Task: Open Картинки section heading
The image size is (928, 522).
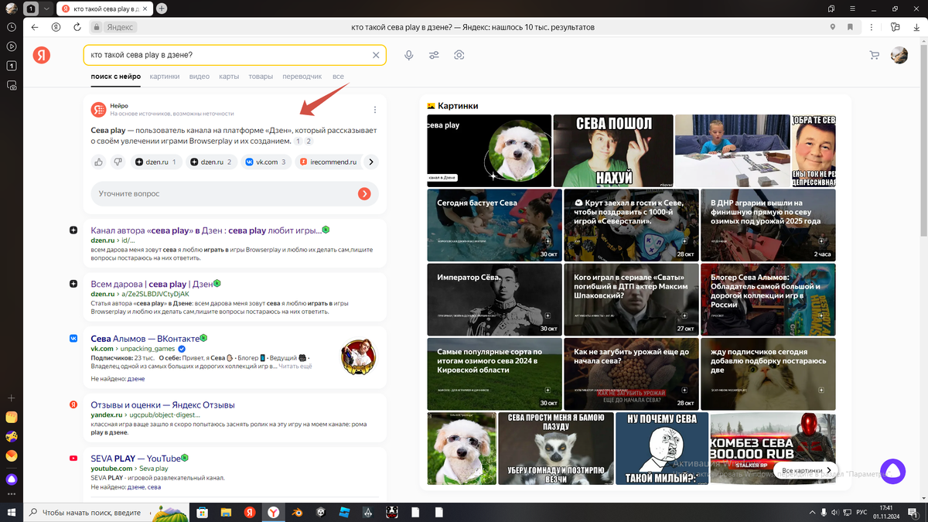Action: point(458,105)
